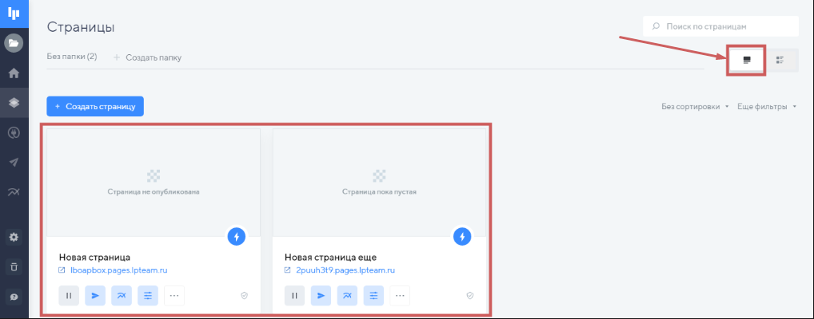This screenshot has width=814, height=319.
Task: Open the home icon in the sidebar
Action: (x=14, y=73)
